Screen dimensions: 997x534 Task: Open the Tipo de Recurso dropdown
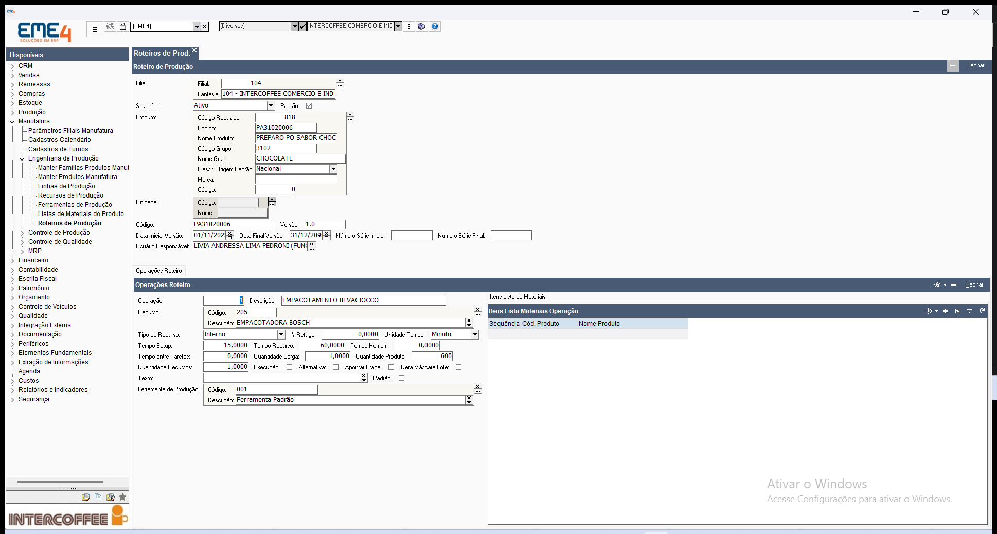(x=281, y=334)
